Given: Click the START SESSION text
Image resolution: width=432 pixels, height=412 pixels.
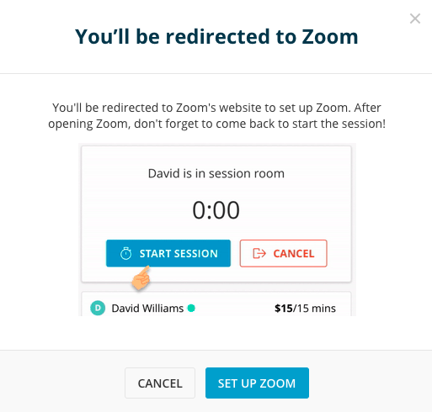Looking at the screenshot, I should pyautogui.click(x=179, y=254).
